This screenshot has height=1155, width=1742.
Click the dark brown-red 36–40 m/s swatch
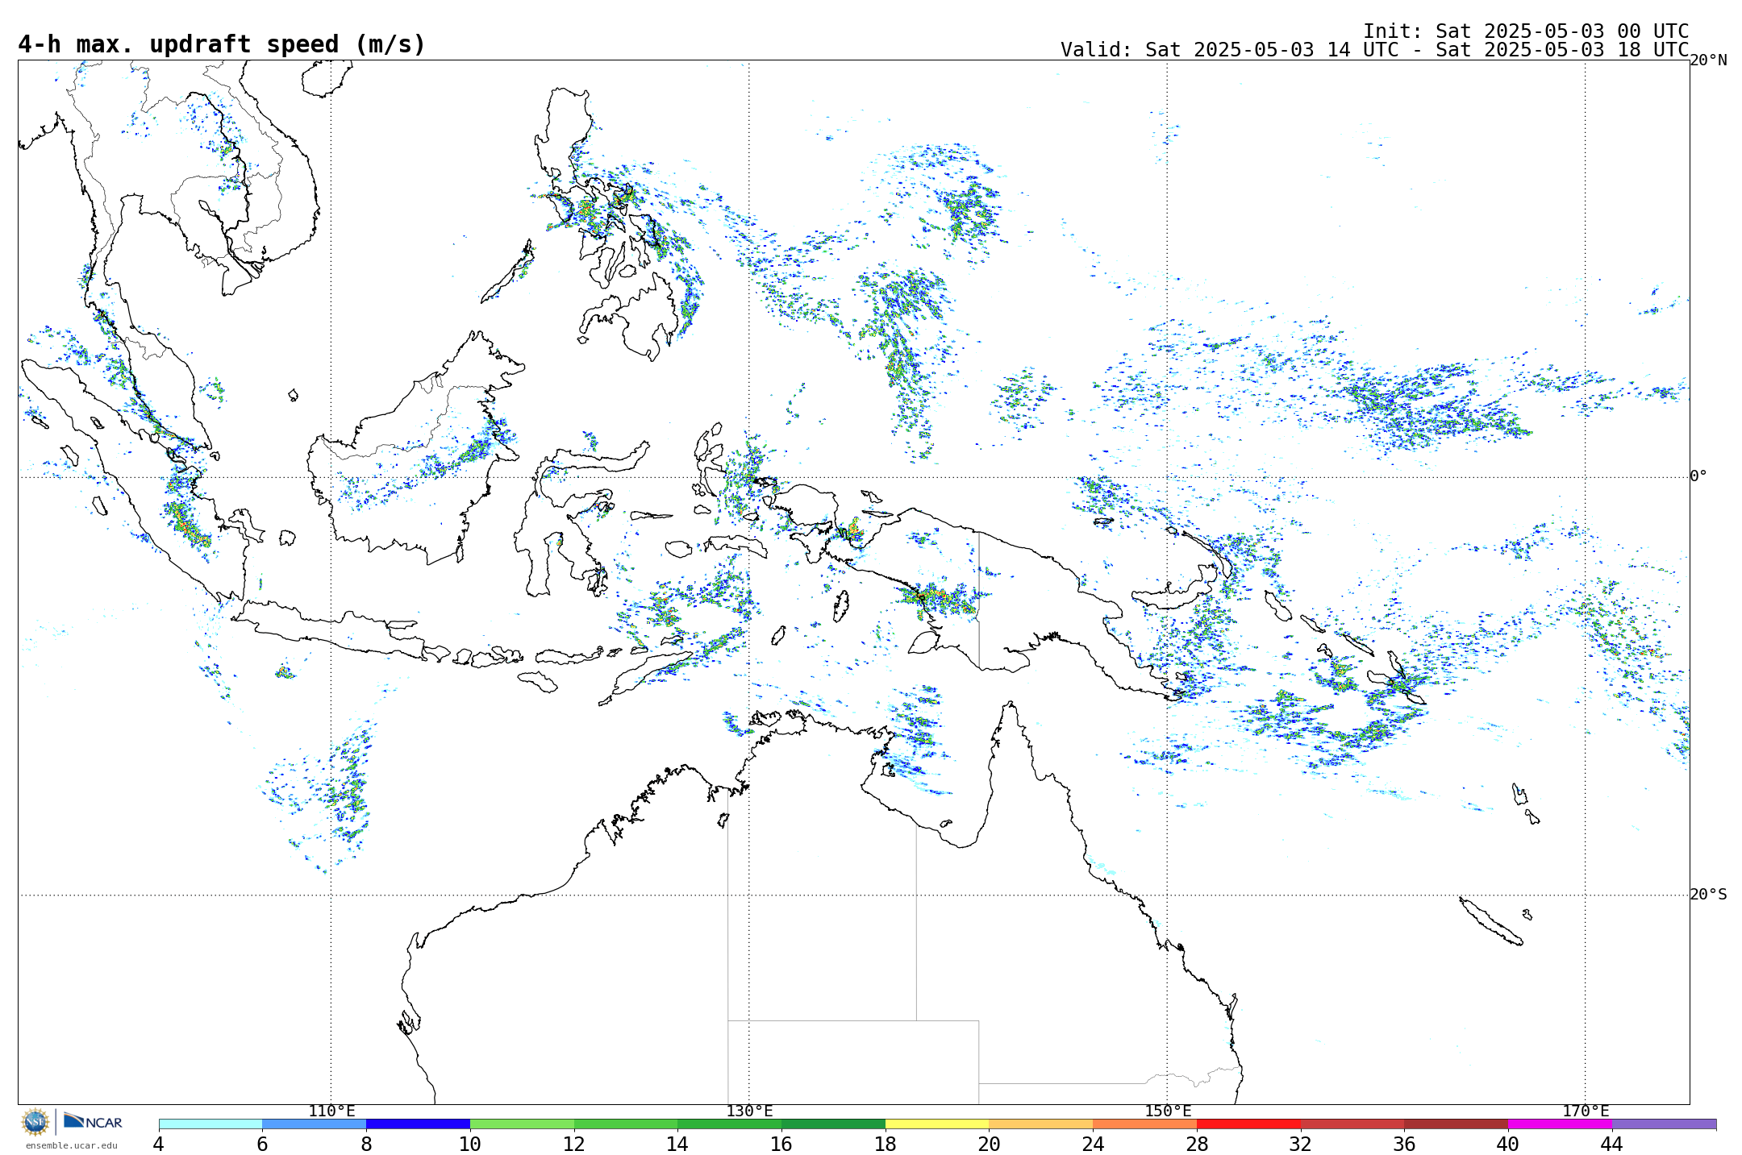pos(1457,1124)
